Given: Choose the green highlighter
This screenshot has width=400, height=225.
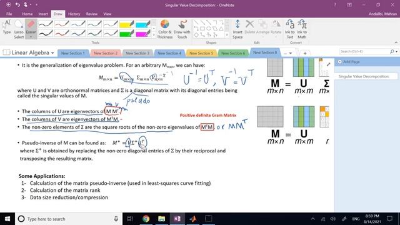Looking at the screenshot, I should [127, 33].
